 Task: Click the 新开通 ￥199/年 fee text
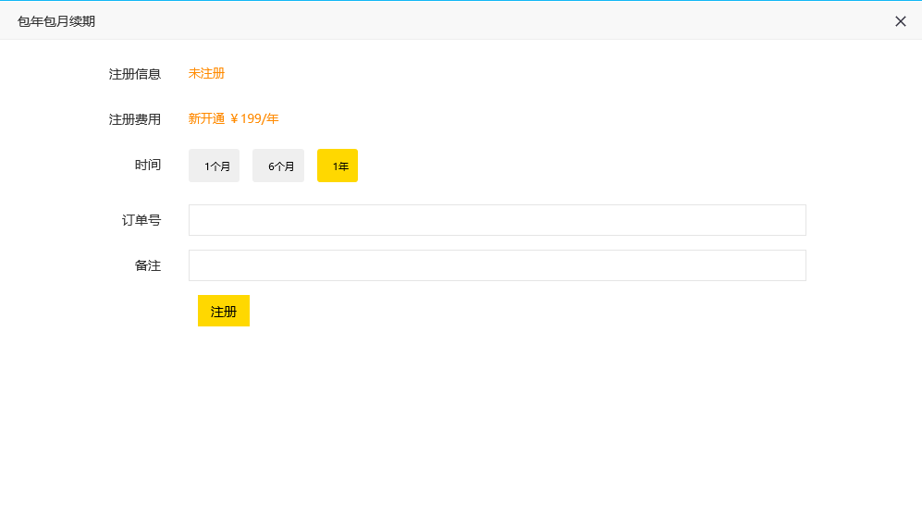(233, 118)
